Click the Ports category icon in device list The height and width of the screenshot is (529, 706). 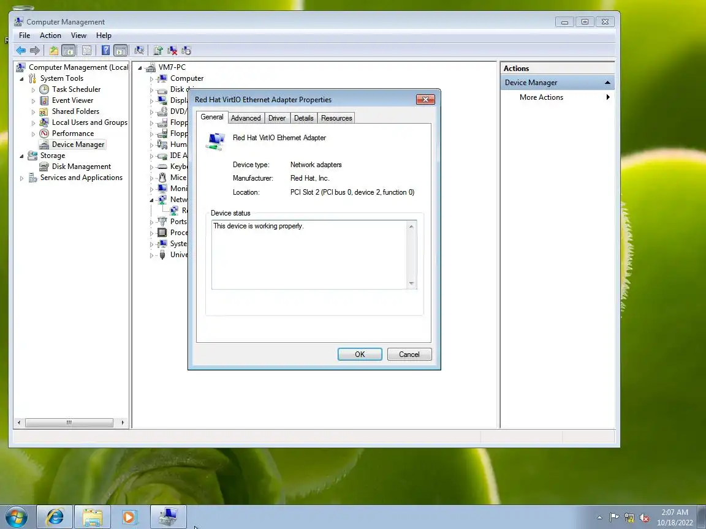tap(162, 221)
